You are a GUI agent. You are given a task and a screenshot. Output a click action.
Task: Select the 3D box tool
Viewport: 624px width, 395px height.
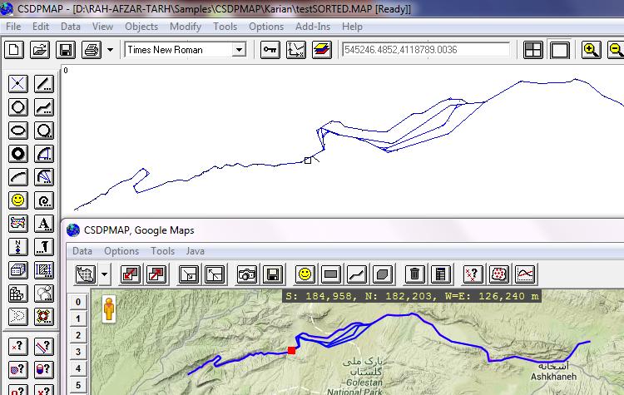coord(18,270)
